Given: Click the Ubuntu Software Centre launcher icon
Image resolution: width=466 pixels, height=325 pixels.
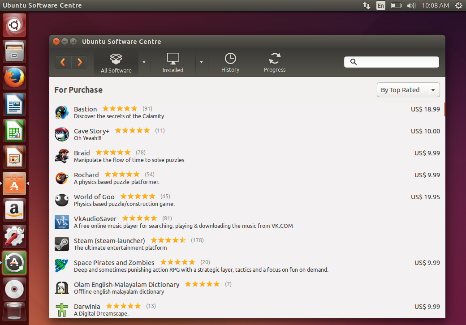Looking at the screenshot, I should pyautogui.click(x=14, y=184).
